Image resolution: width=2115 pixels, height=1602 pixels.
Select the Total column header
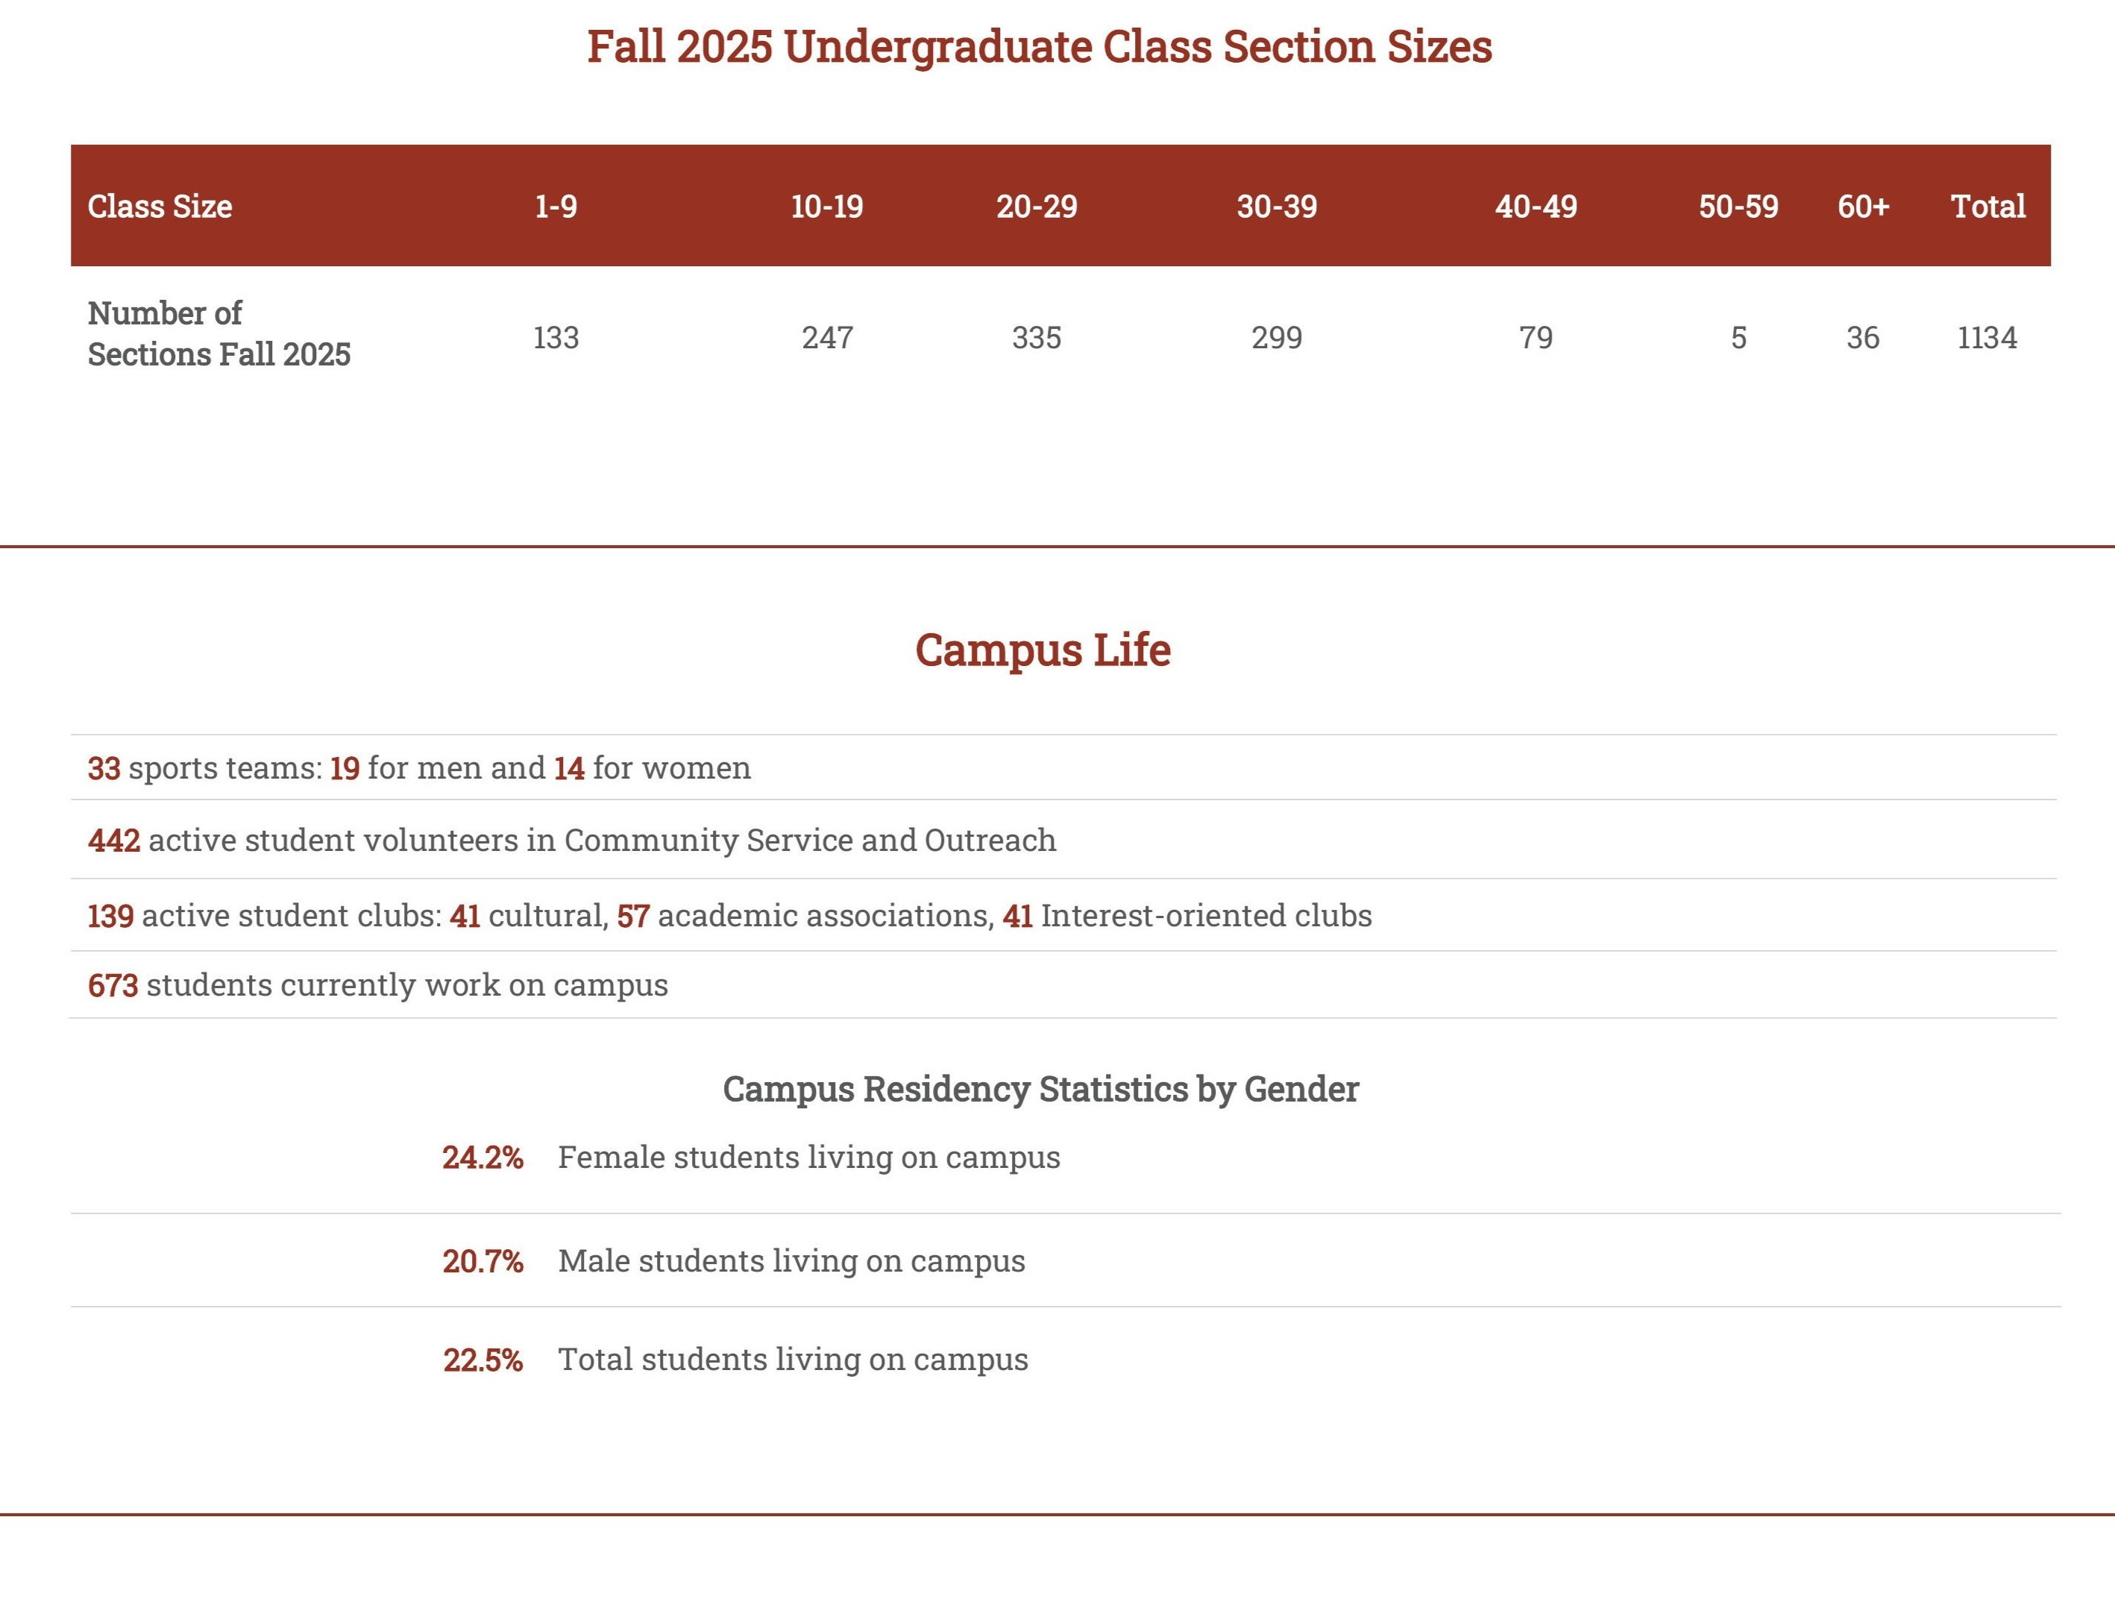pyautogui.click(x=1987, y=207)
